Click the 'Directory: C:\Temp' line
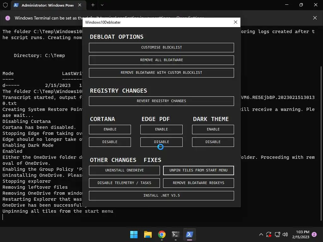The height and width of the screenshot is (242, 323). tap(39, 55)
